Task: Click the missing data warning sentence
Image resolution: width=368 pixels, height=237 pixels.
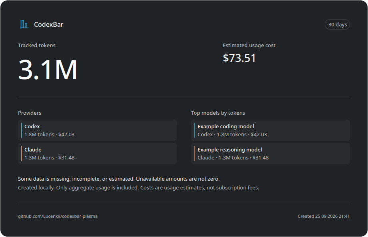Action: pyautogui.click(x=119, y=179)
